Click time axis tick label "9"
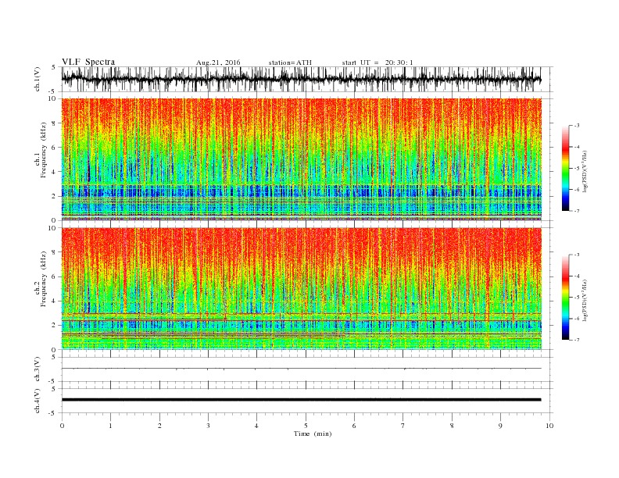Screen dimensions: 619x478 [x=500, y=426]
